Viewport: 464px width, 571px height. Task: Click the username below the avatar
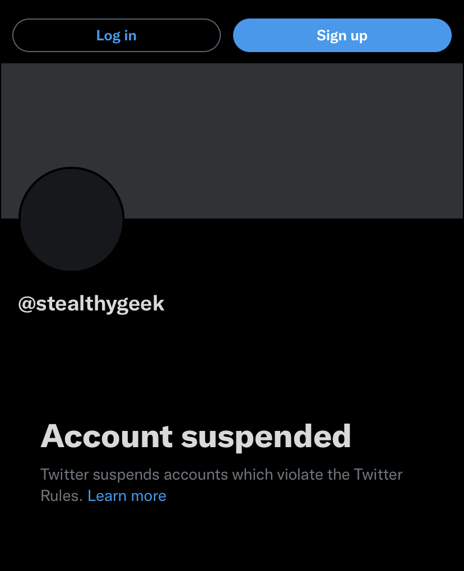(x=91, y=304)
